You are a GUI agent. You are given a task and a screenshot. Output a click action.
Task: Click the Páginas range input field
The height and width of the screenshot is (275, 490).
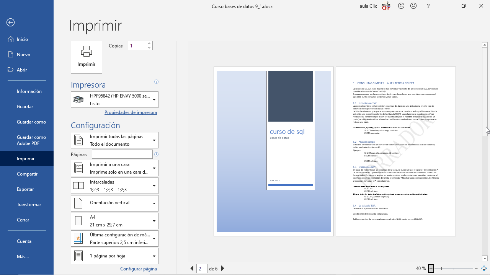[122, 154]
